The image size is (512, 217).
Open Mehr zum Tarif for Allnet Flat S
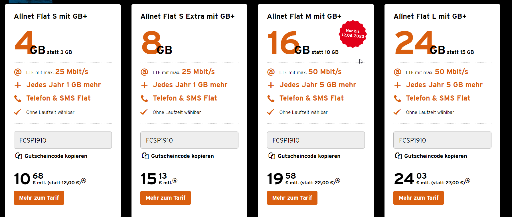point(39,198)
